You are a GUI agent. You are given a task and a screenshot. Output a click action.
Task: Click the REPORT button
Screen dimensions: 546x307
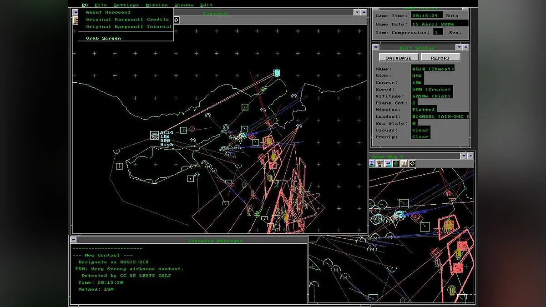(x=440, y=58)
